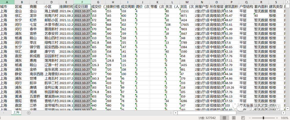Select the 房屋户型 header cell
The image size is (290, 120).
tap(202, 6)
